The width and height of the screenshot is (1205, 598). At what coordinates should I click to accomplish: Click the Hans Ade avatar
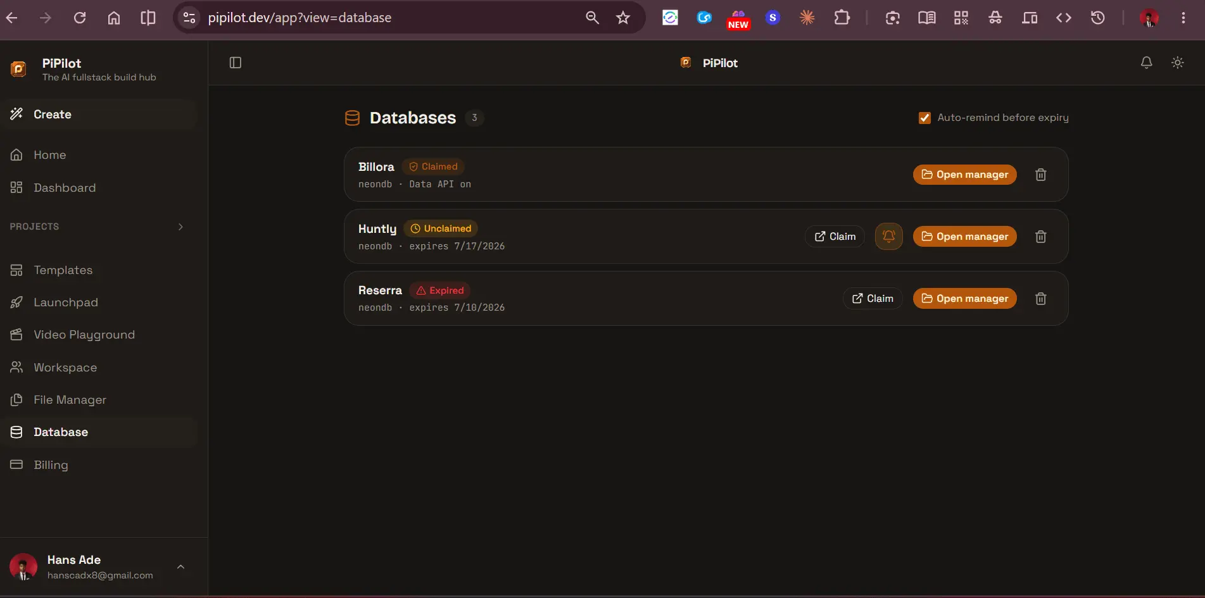[23, 567]
